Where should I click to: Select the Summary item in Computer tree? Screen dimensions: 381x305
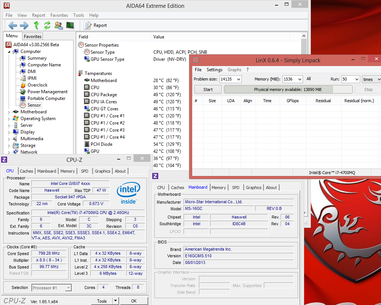(37, 58)
